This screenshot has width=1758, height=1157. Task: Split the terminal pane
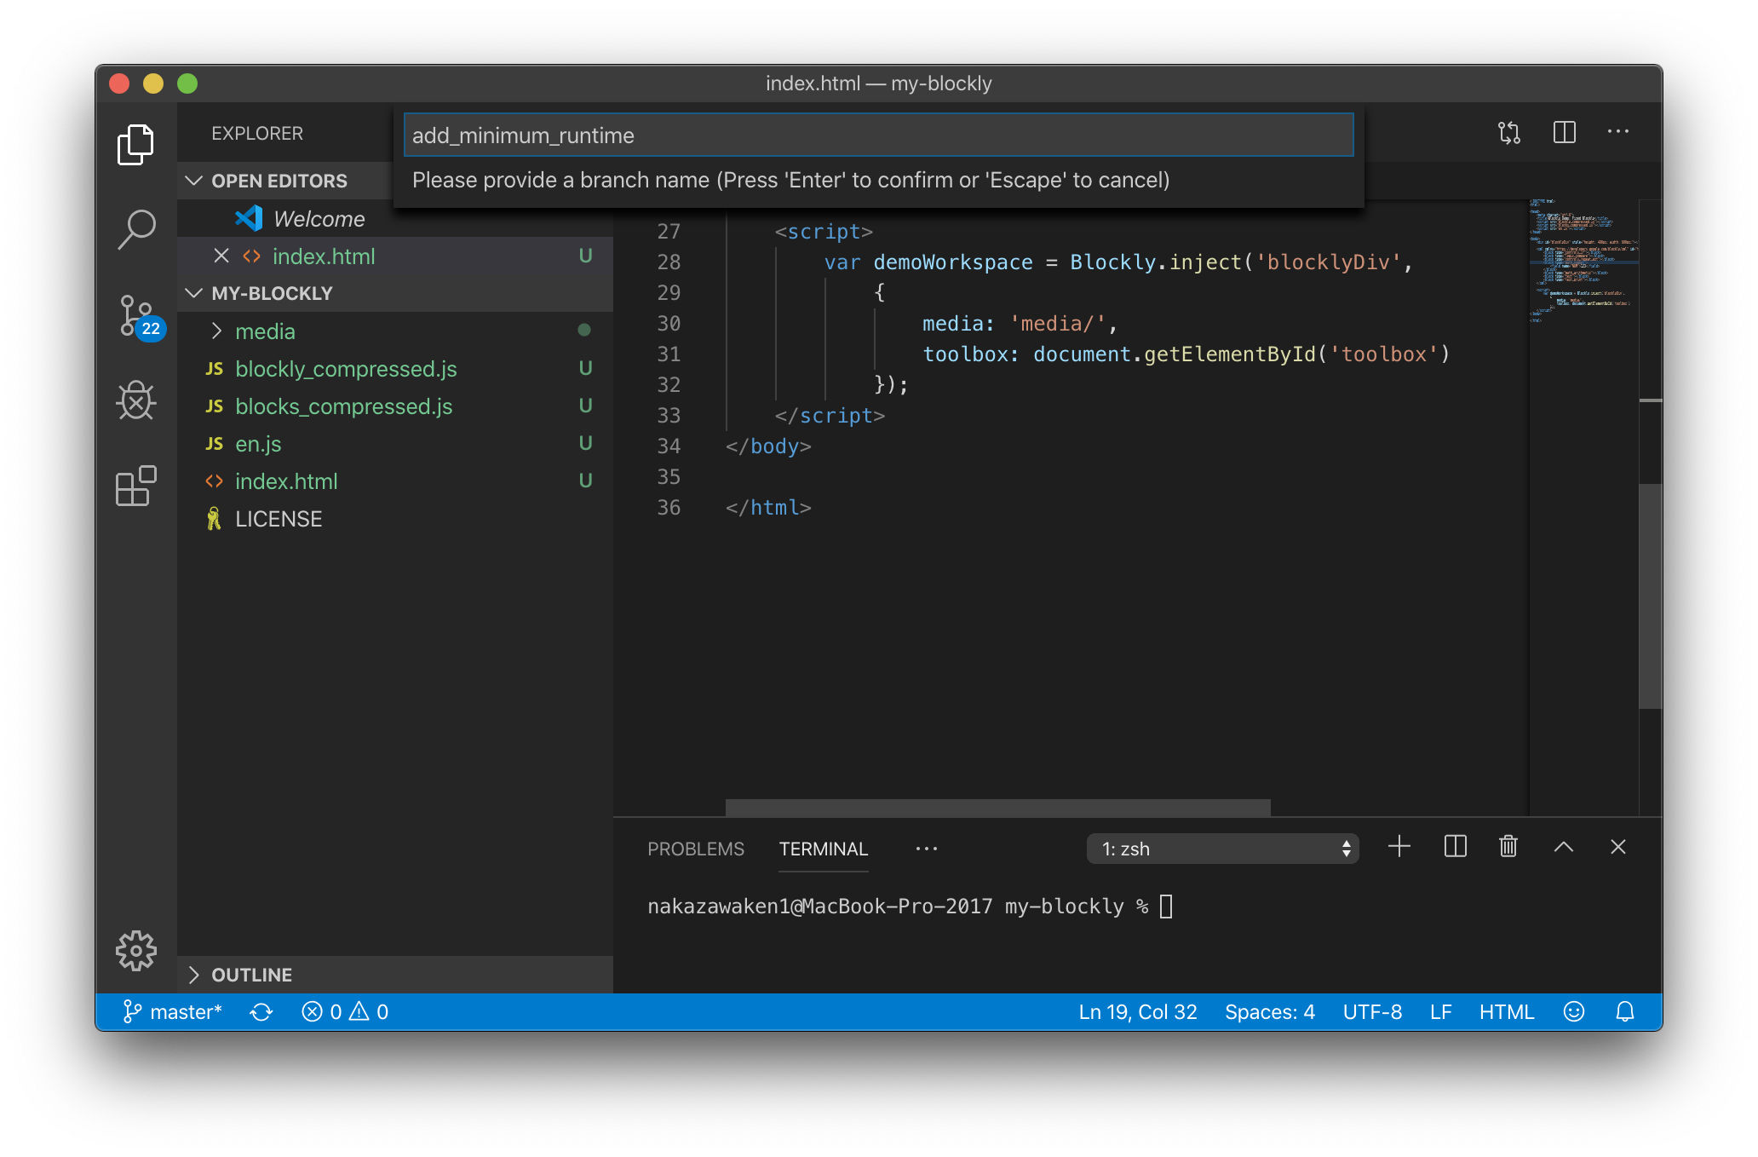(1454, 847)
